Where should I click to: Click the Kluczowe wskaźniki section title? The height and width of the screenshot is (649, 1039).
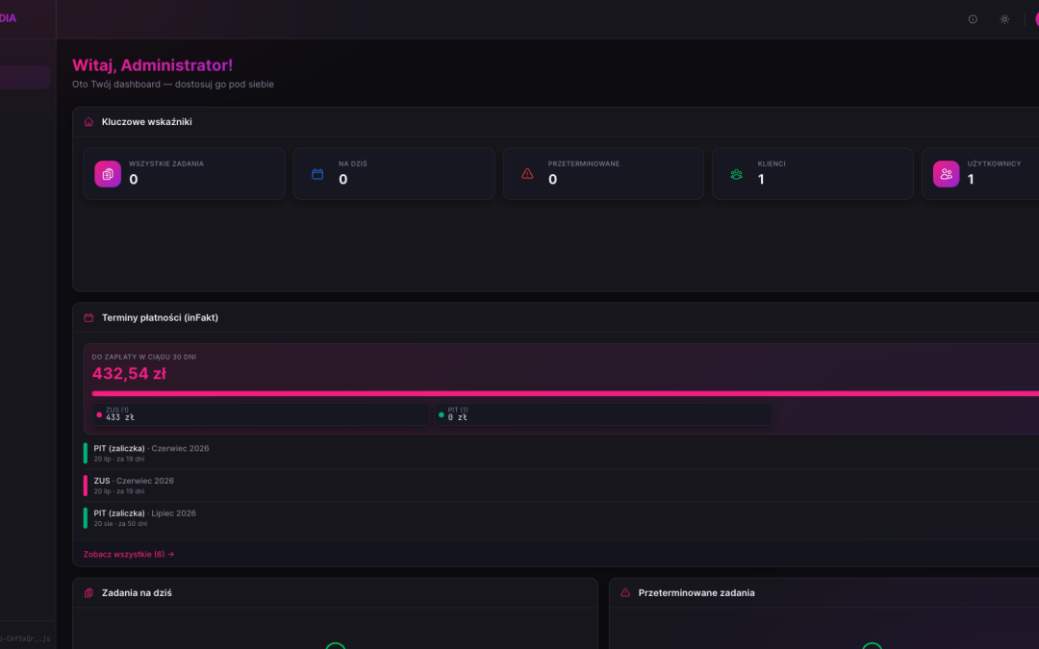click(x=147, y=122)
